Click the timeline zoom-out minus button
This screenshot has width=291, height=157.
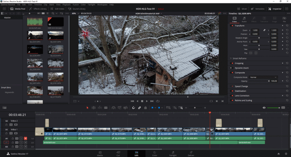(x=186, y=108)
